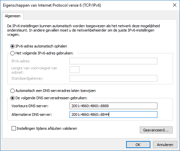The width and height of the screenshot is (180, 151).
Task: Choose Het volgende IPv6-adres gebruiken option
Action: 12,53
